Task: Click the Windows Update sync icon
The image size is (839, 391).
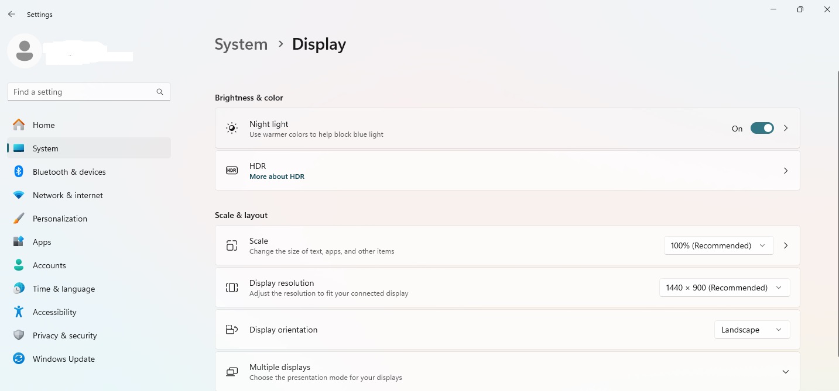Action: [x=19, y=359]
